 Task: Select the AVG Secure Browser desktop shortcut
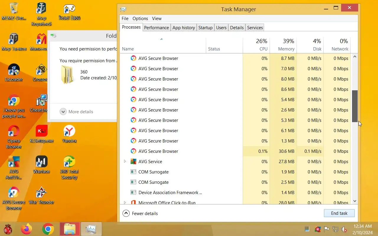tap(14, 199)
